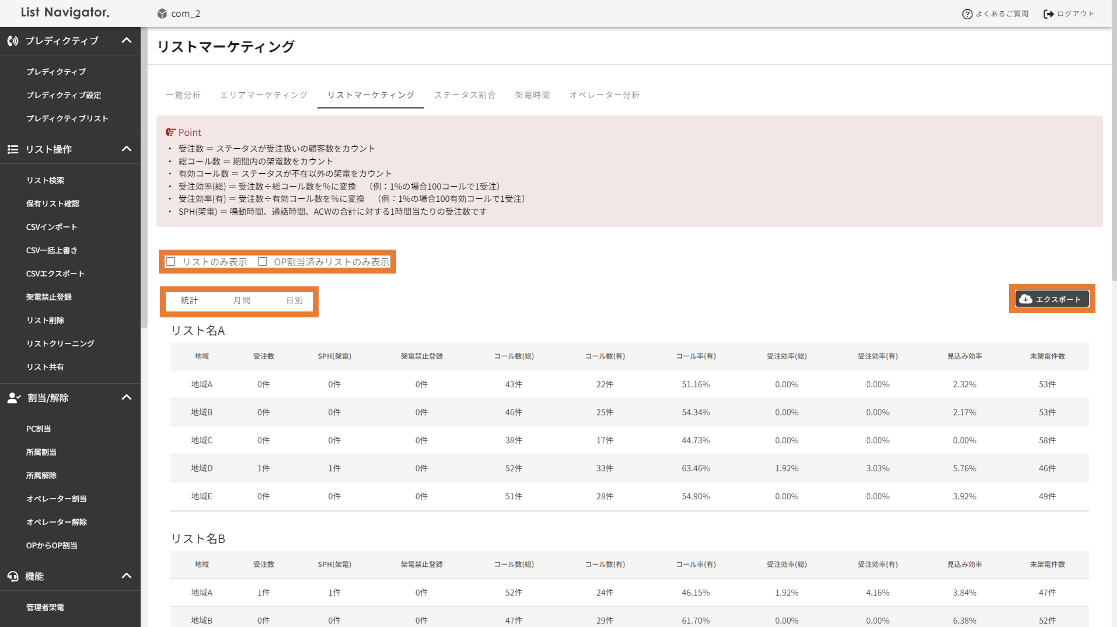The height and width of the screenshot is (627, 1117).
Task: Switch to the エリアマーケティング tab
Action: click(264, 95)
